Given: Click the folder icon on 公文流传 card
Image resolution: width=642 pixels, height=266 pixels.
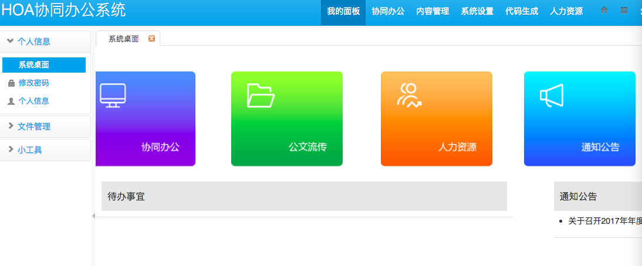Looking at the screenshot, I should click(x=261, y=96).
